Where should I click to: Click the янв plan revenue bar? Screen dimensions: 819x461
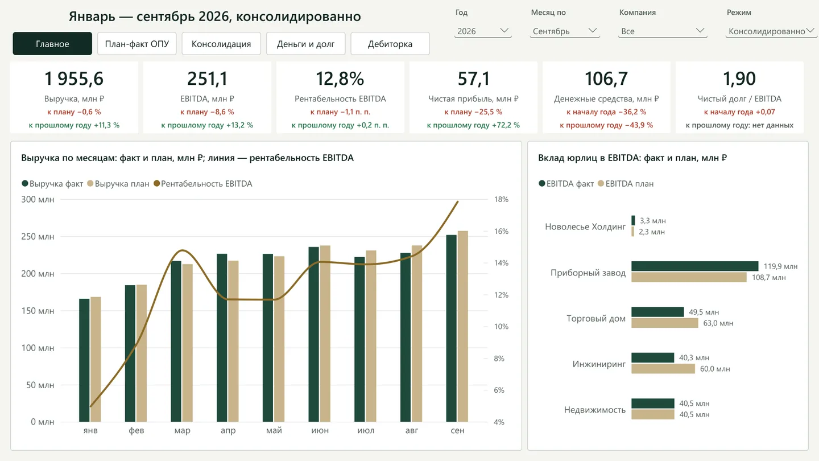[96, 360]
